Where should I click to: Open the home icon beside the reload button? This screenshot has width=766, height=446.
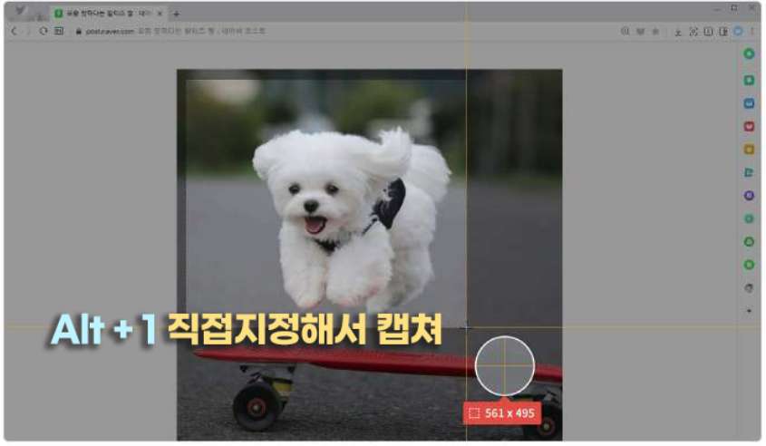59,31
